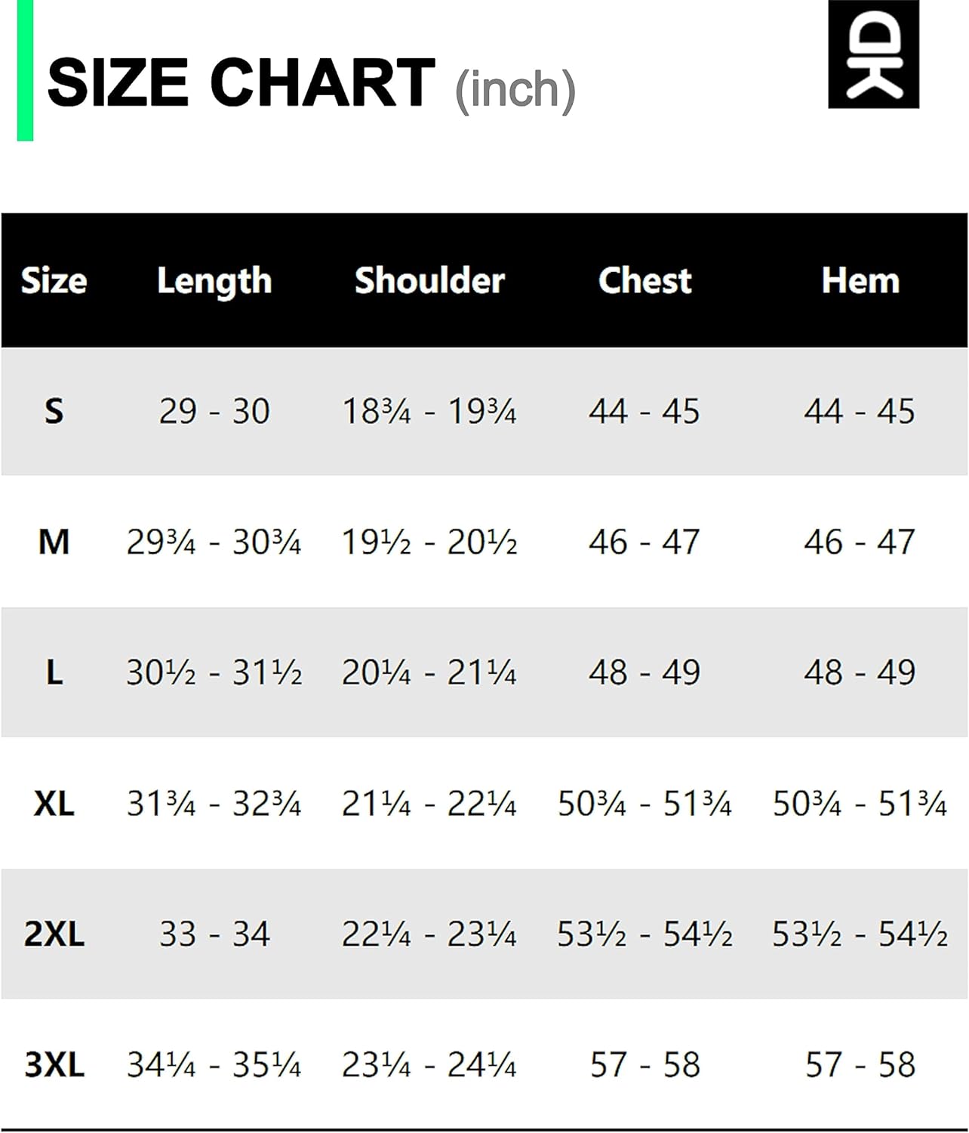The height and width of the screenshot is (1133, 969).
Task: Select the Shoulder column header
Action: coord(429,281)
